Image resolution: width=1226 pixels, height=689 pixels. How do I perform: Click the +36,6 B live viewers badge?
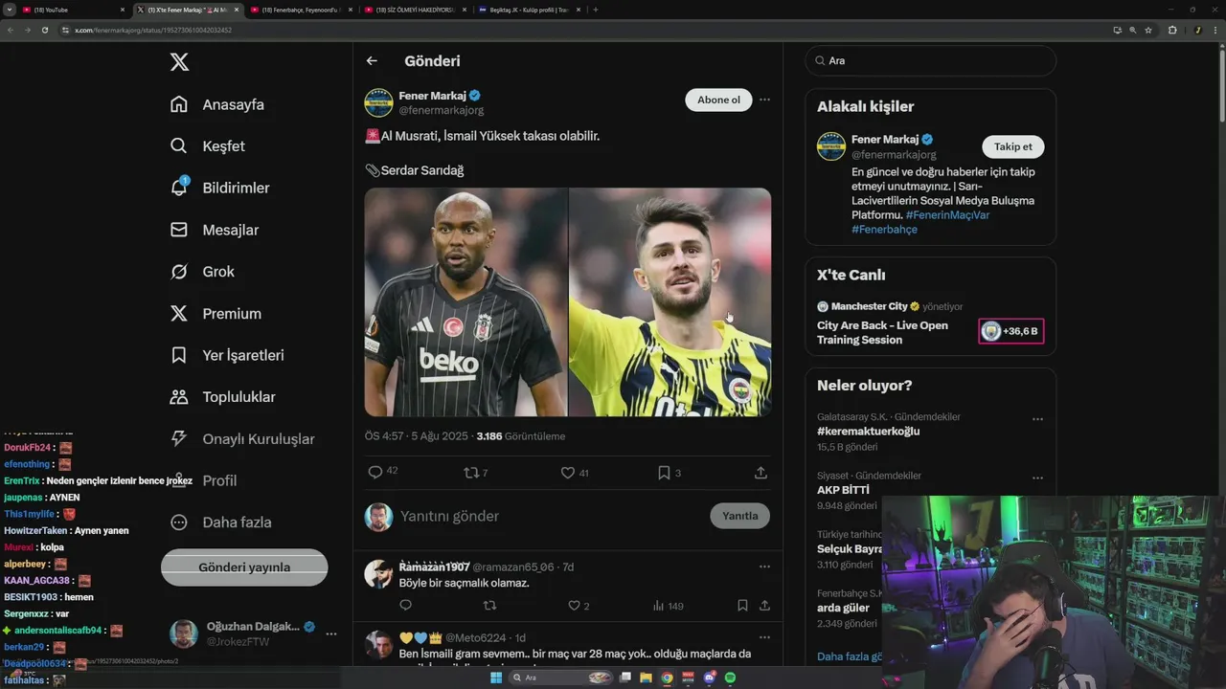[x=1010, y=331]
